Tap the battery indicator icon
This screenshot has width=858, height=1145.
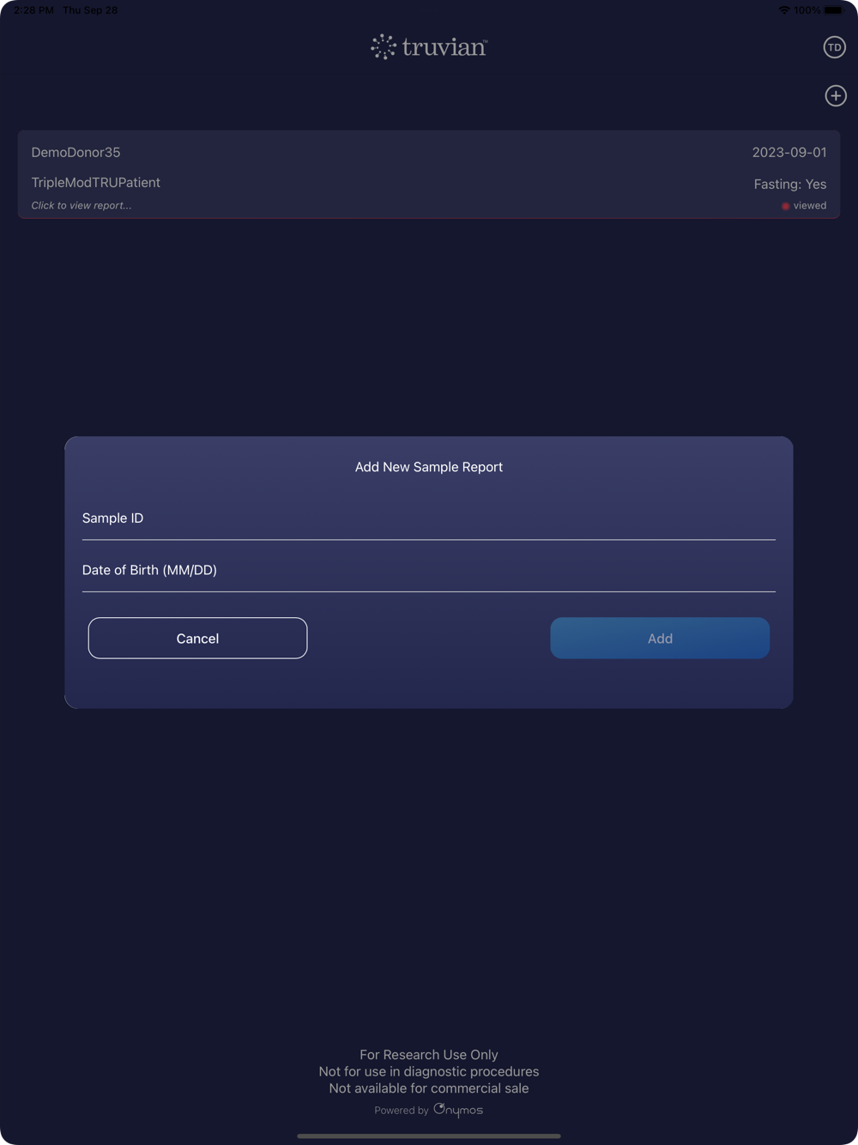point(834,10)
